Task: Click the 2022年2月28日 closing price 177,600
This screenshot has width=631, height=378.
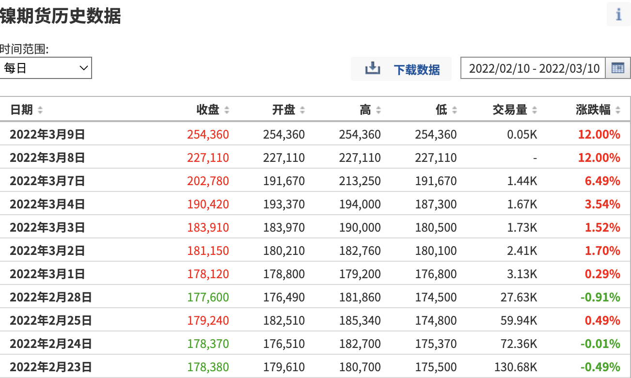Action: [208, 297]
